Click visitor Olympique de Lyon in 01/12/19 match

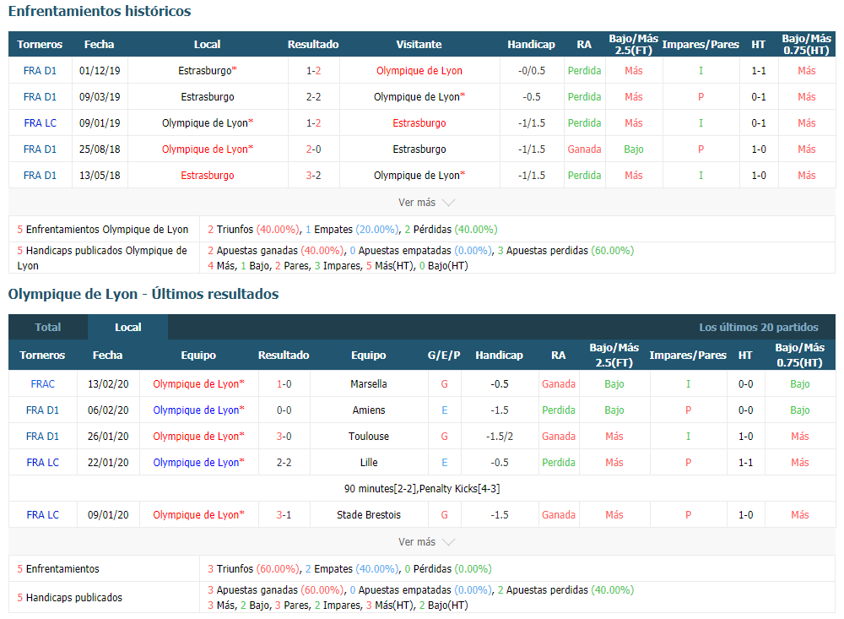coord(419,71)
